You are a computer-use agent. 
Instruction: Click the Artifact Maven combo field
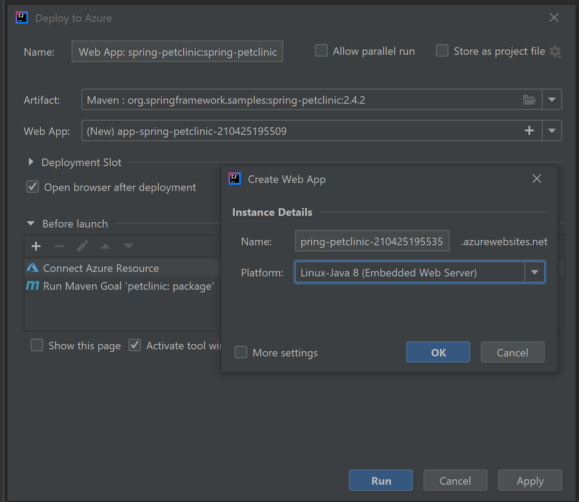(x=321, y=99)
